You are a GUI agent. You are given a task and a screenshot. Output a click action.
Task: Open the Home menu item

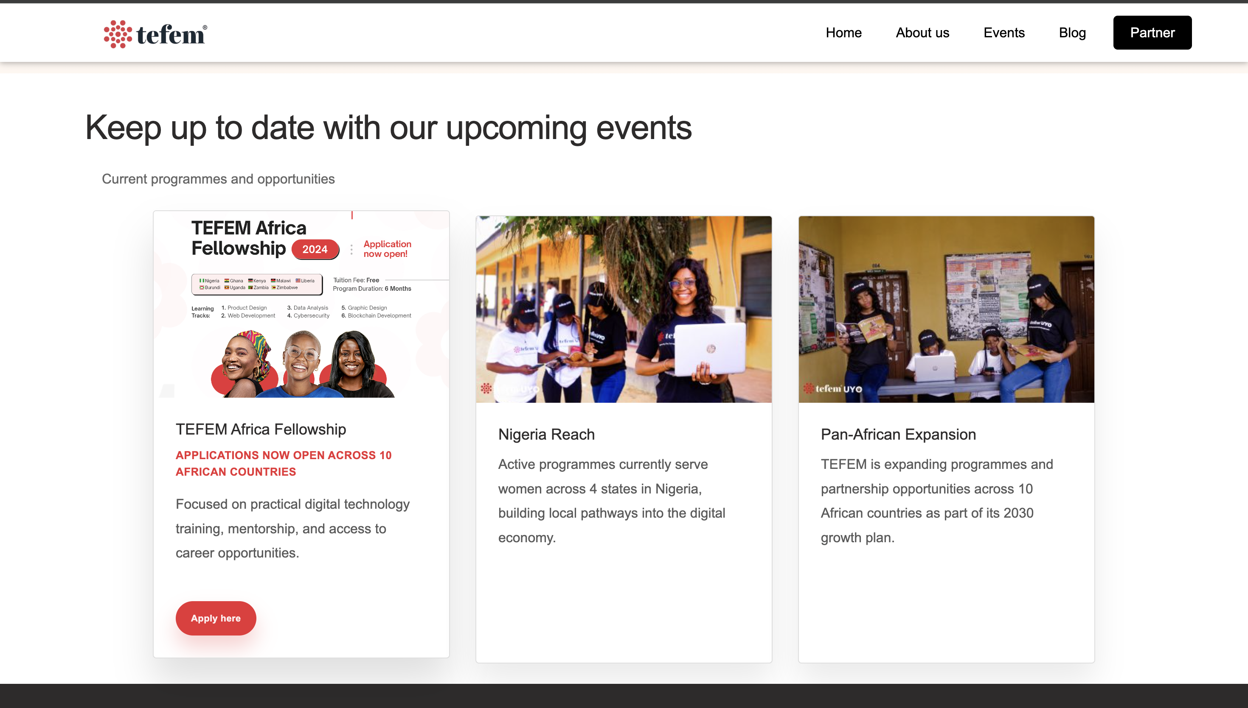pos(843,33)
